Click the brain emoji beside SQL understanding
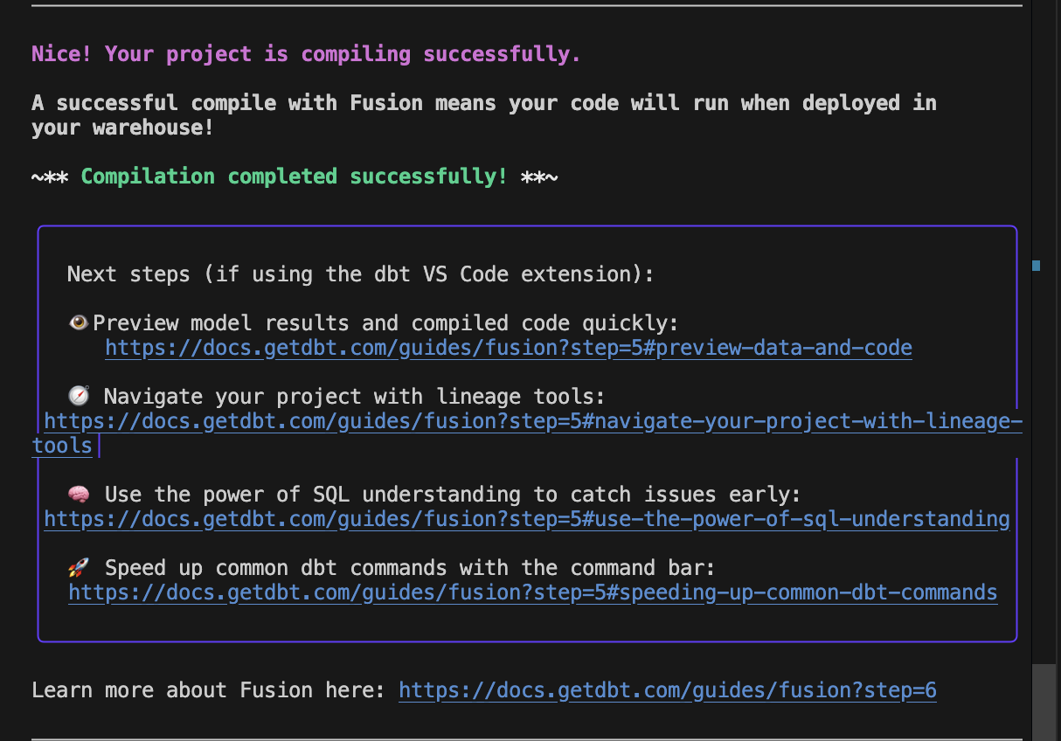This screenshot has height=741, width=1061. point(79,495)
